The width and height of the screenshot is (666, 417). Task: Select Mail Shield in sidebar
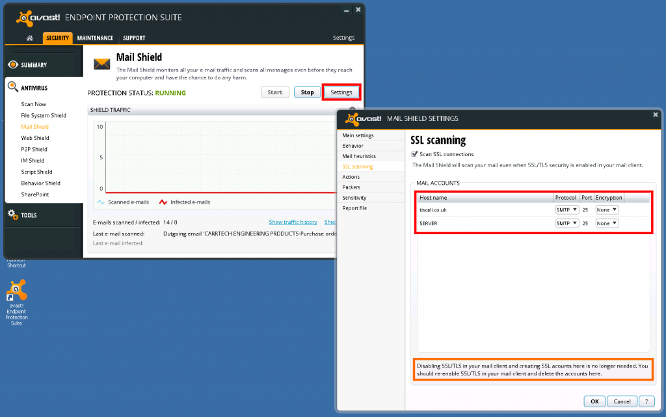pos(35,127)
